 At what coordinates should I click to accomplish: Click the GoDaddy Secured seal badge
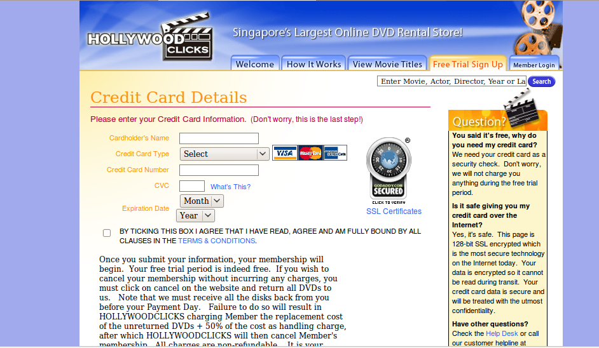click(x=389, y=170)
